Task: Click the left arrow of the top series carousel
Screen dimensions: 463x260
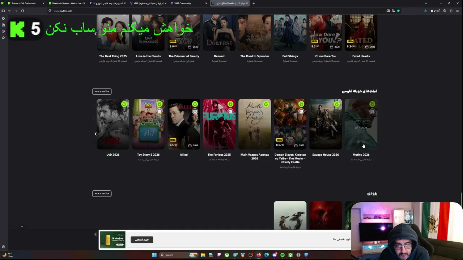Action: tap(95, 34)
